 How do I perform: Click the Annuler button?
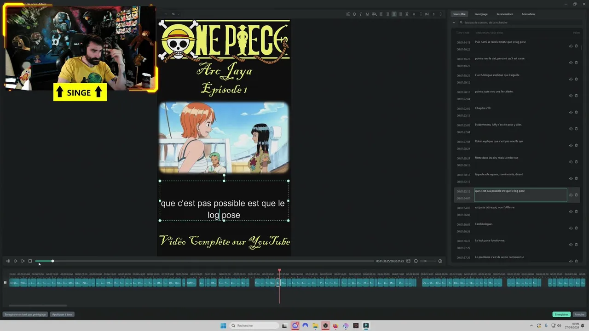tap(579, 314)
